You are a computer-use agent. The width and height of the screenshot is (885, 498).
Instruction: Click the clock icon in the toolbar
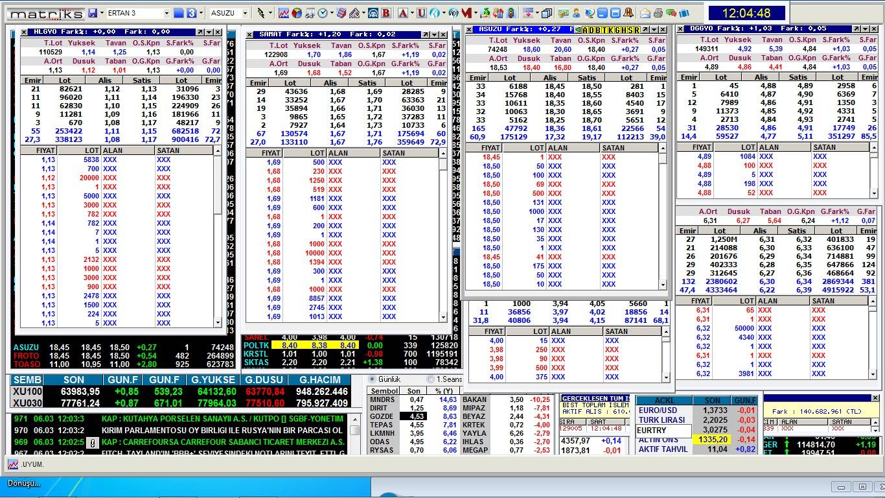(x=323, y=13)
